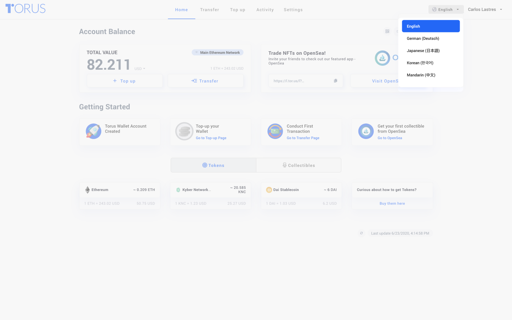
Task: Open the Activity navigation tab
Action: (265, 10)
